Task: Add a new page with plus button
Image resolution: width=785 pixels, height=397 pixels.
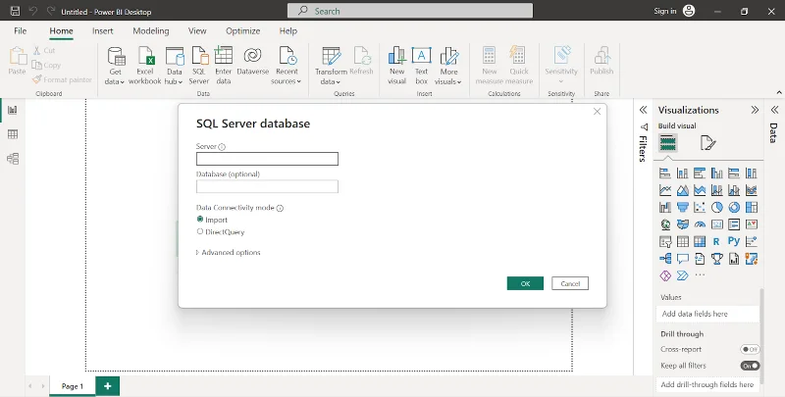Action: (x=108, y=385)
